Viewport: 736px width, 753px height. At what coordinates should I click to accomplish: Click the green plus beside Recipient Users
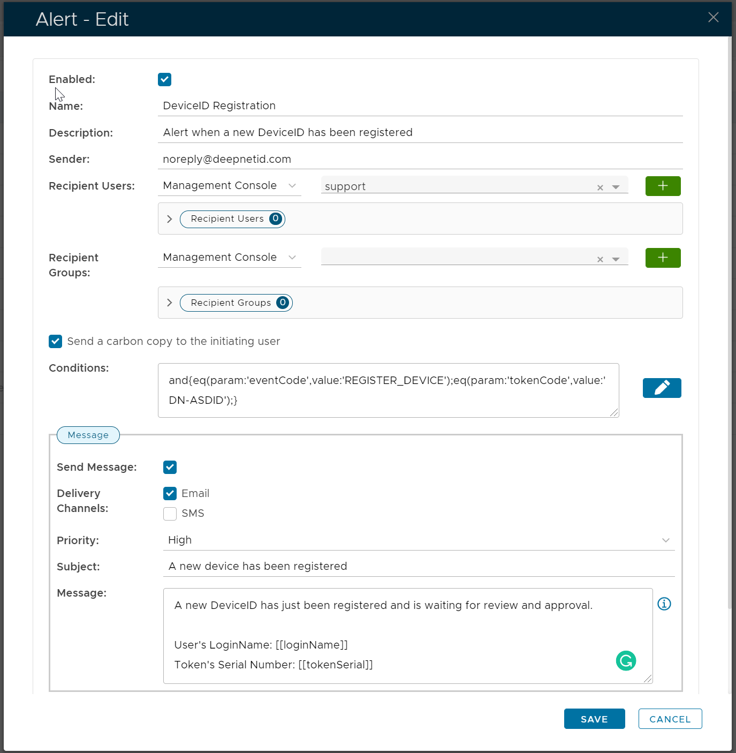[x=663, y=186]
